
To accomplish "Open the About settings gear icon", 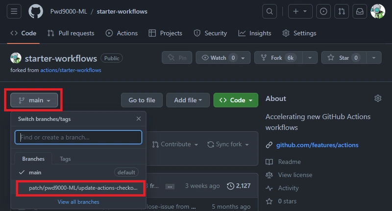I will (378, 98).
